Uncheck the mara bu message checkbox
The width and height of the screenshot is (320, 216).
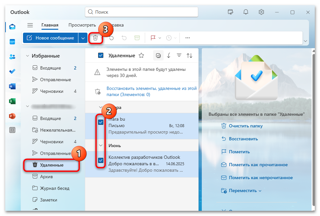[x=101, y=122]
